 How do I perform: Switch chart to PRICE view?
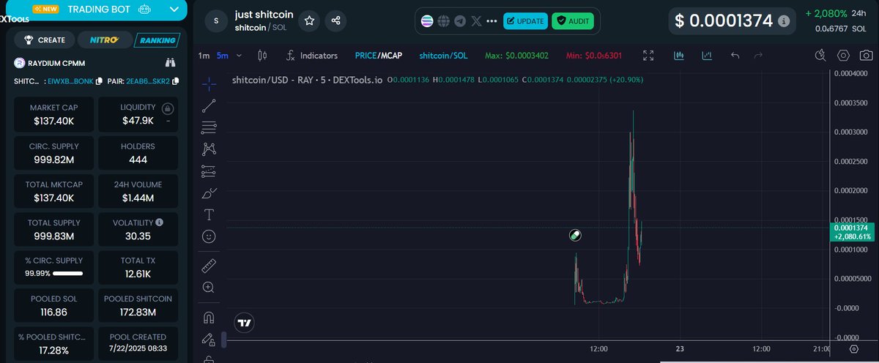point(366,56)
